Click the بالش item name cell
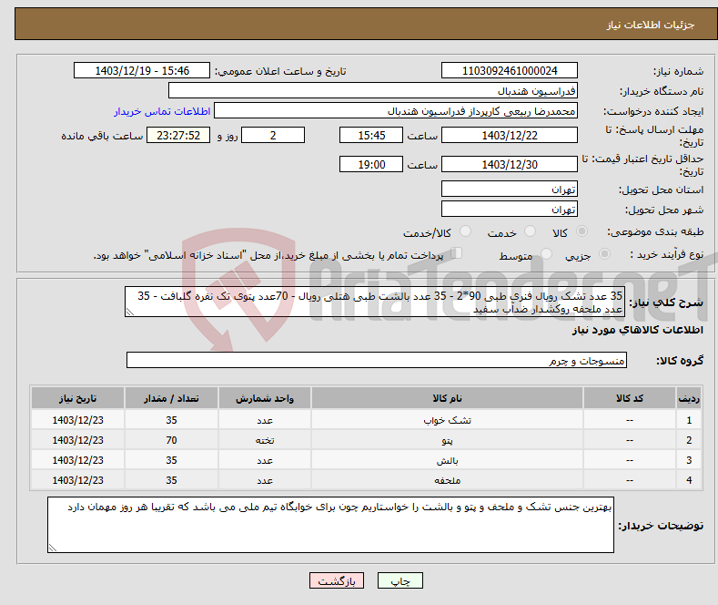 pyautogui.click(x=447, y=460)
